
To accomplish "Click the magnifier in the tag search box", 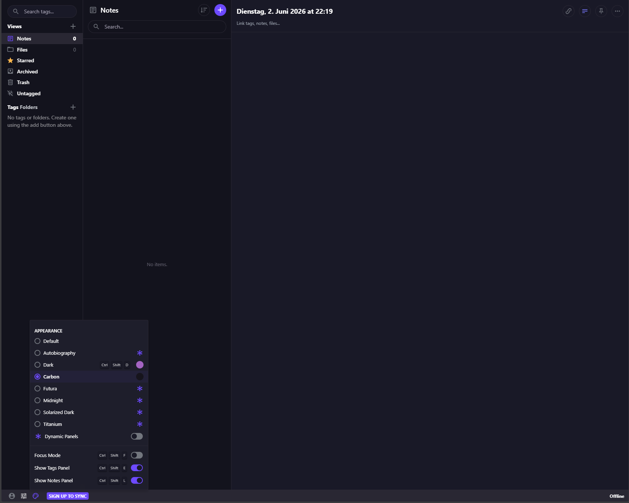I will 16,11.
